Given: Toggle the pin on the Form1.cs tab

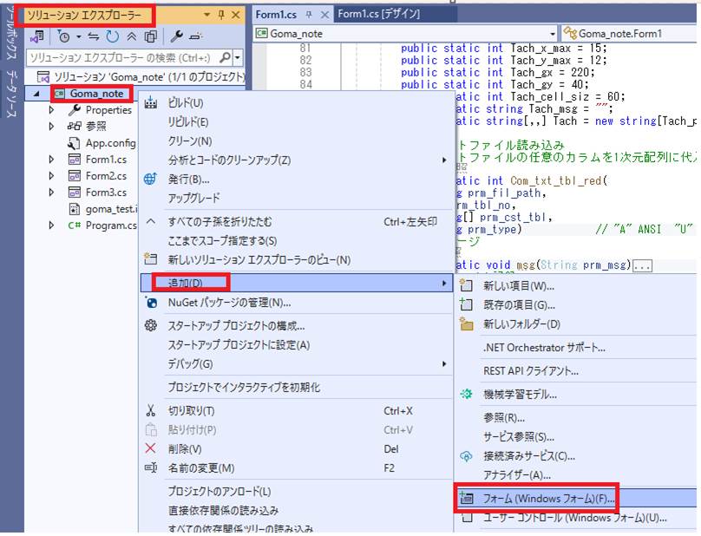Looking at the screenshot, I should click(309, 15).
